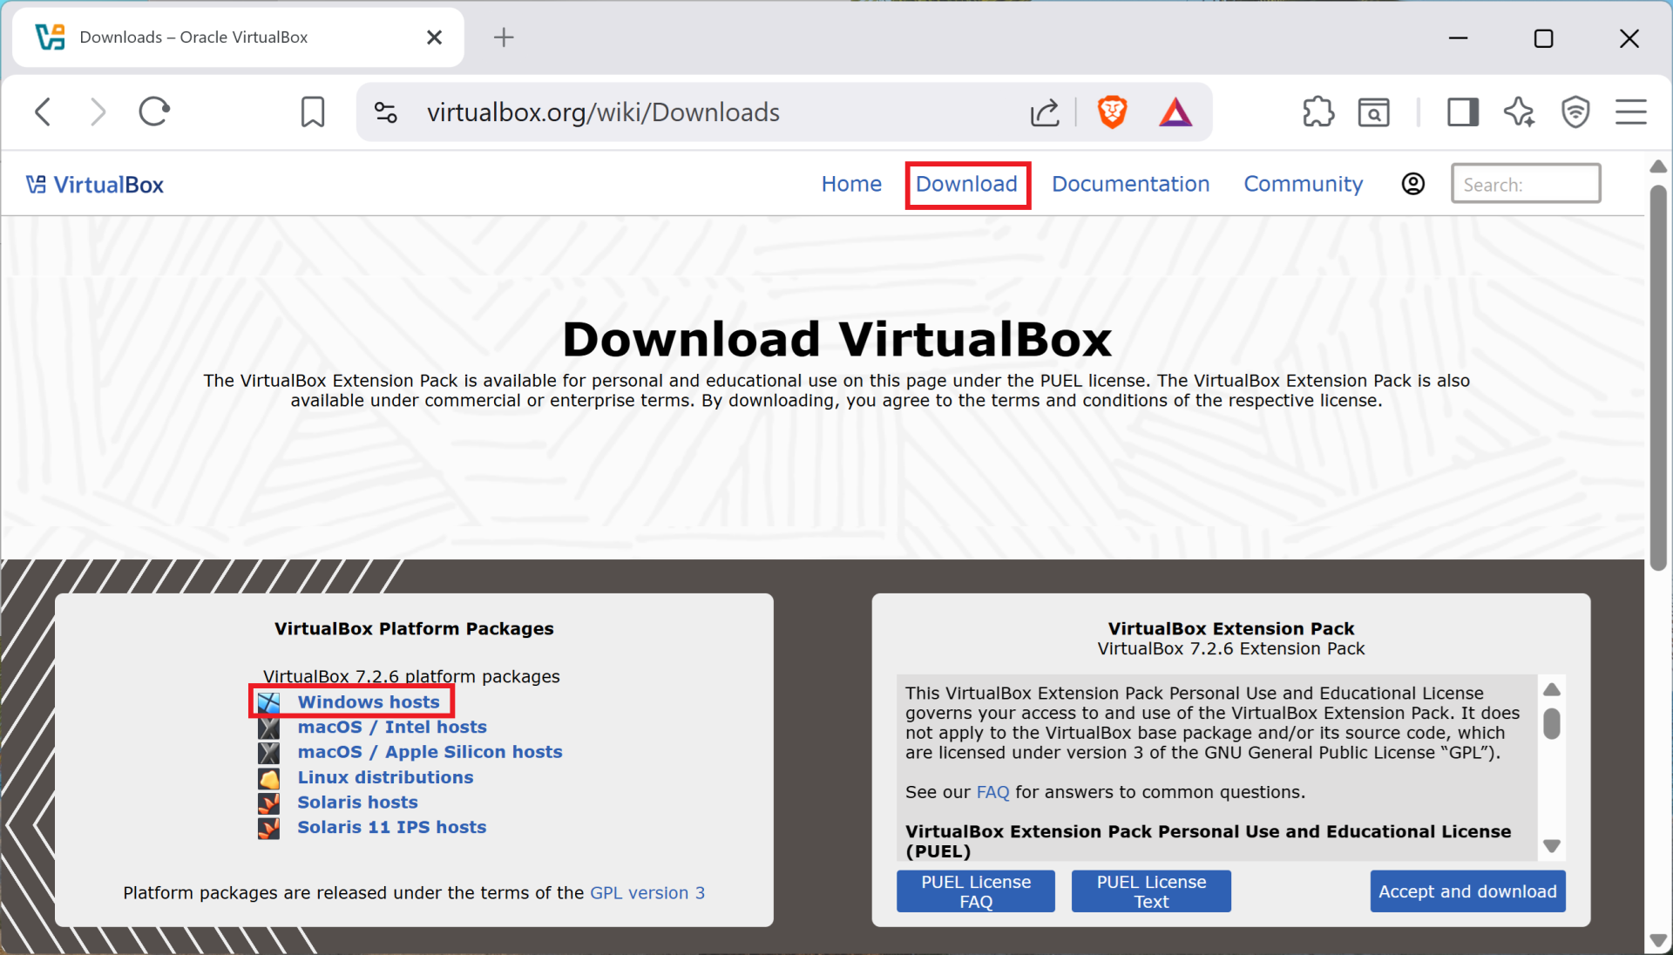Select the Documentation menu item
Viewport: 1673px width, 955px height.
click(x=1130, y=184)
